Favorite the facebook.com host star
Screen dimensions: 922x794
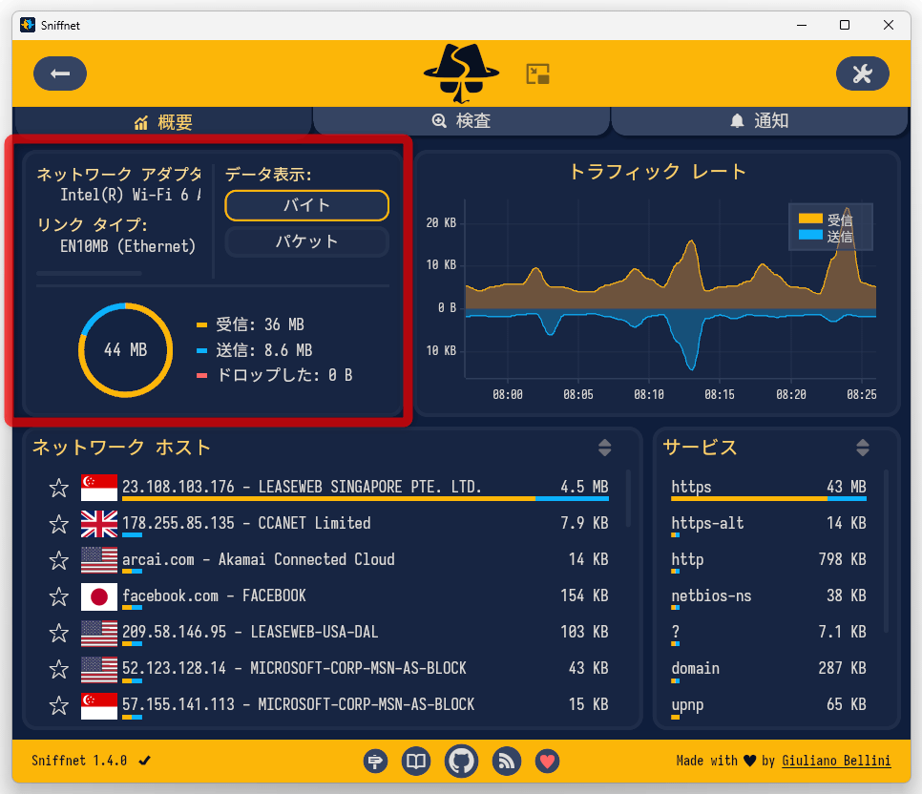(59, 596)
